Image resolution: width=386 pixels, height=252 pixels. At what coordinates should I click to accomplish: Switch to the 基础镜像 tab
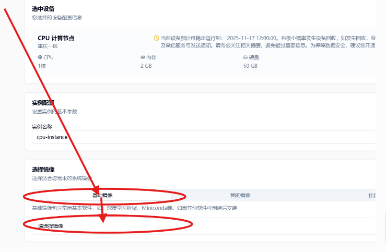point(102,195)
